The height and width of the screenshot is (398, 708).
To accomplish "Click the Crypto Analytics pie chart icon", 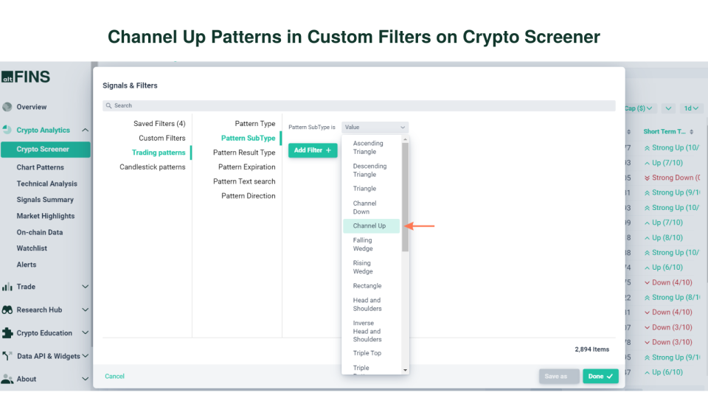I will (x=7, y=130).
